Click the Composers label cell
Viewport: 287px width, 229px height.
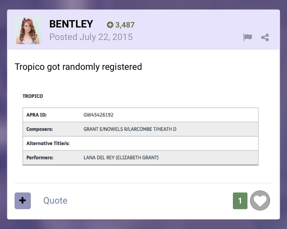point(39,129)
